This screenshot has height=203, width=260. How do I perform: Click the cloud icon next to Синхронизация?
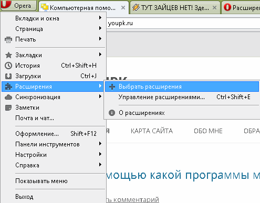pyautogui.click(x=8, y=97)
